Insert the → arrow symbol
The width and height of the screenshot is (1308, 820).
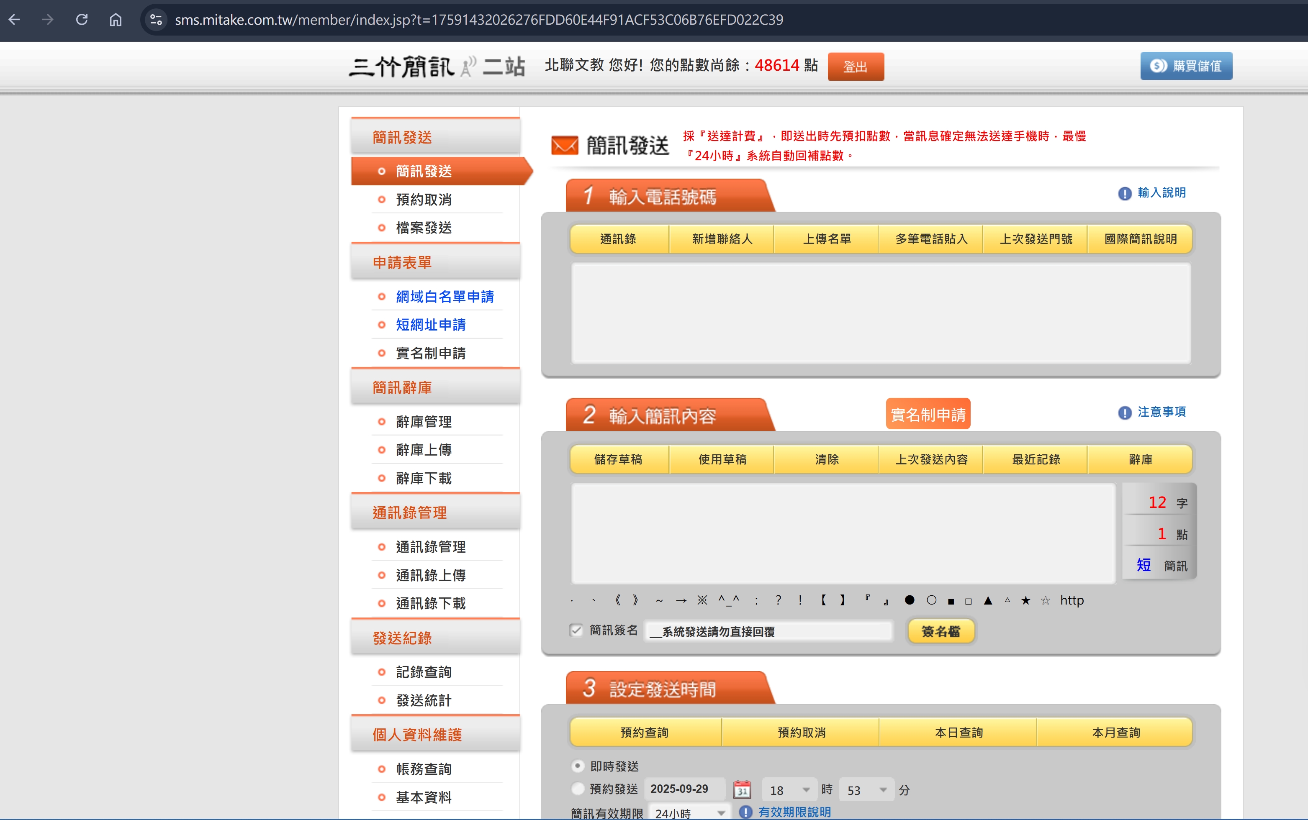pos(681,600)
